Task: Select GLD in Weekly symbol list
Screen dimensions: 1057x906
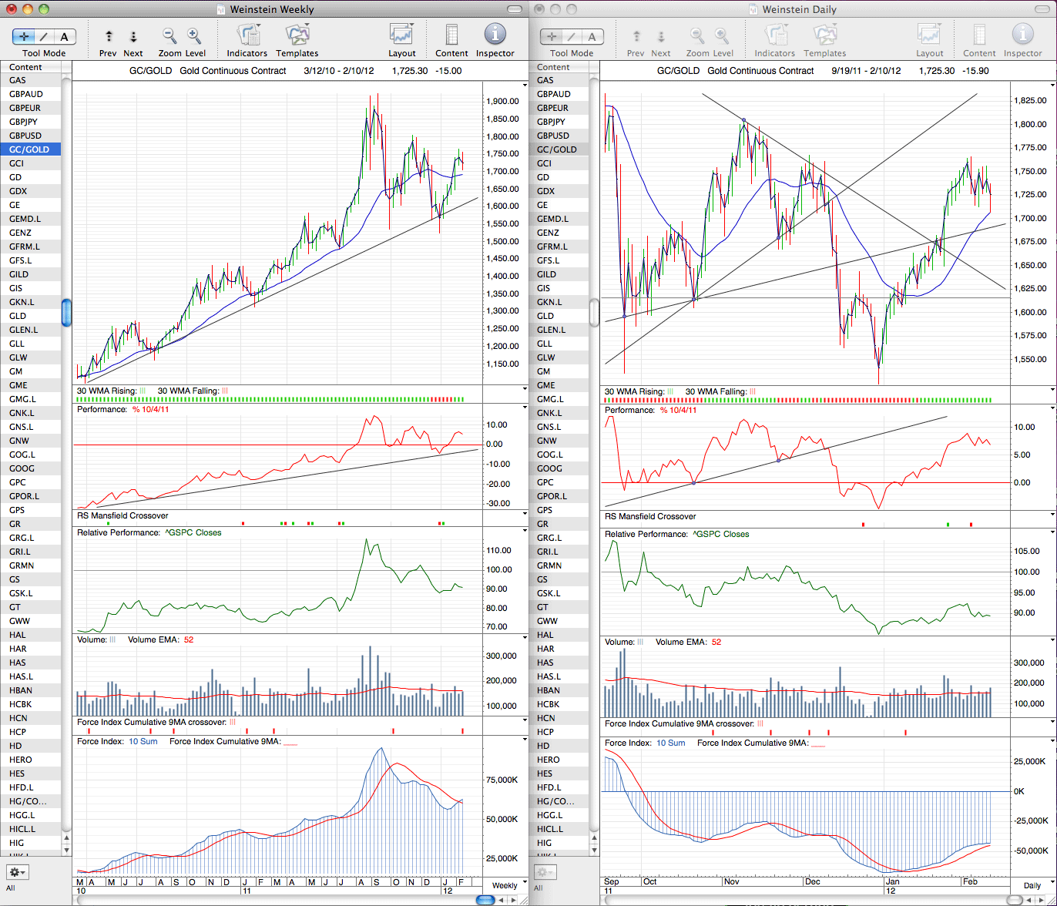Action: click(x=31, y=316)
